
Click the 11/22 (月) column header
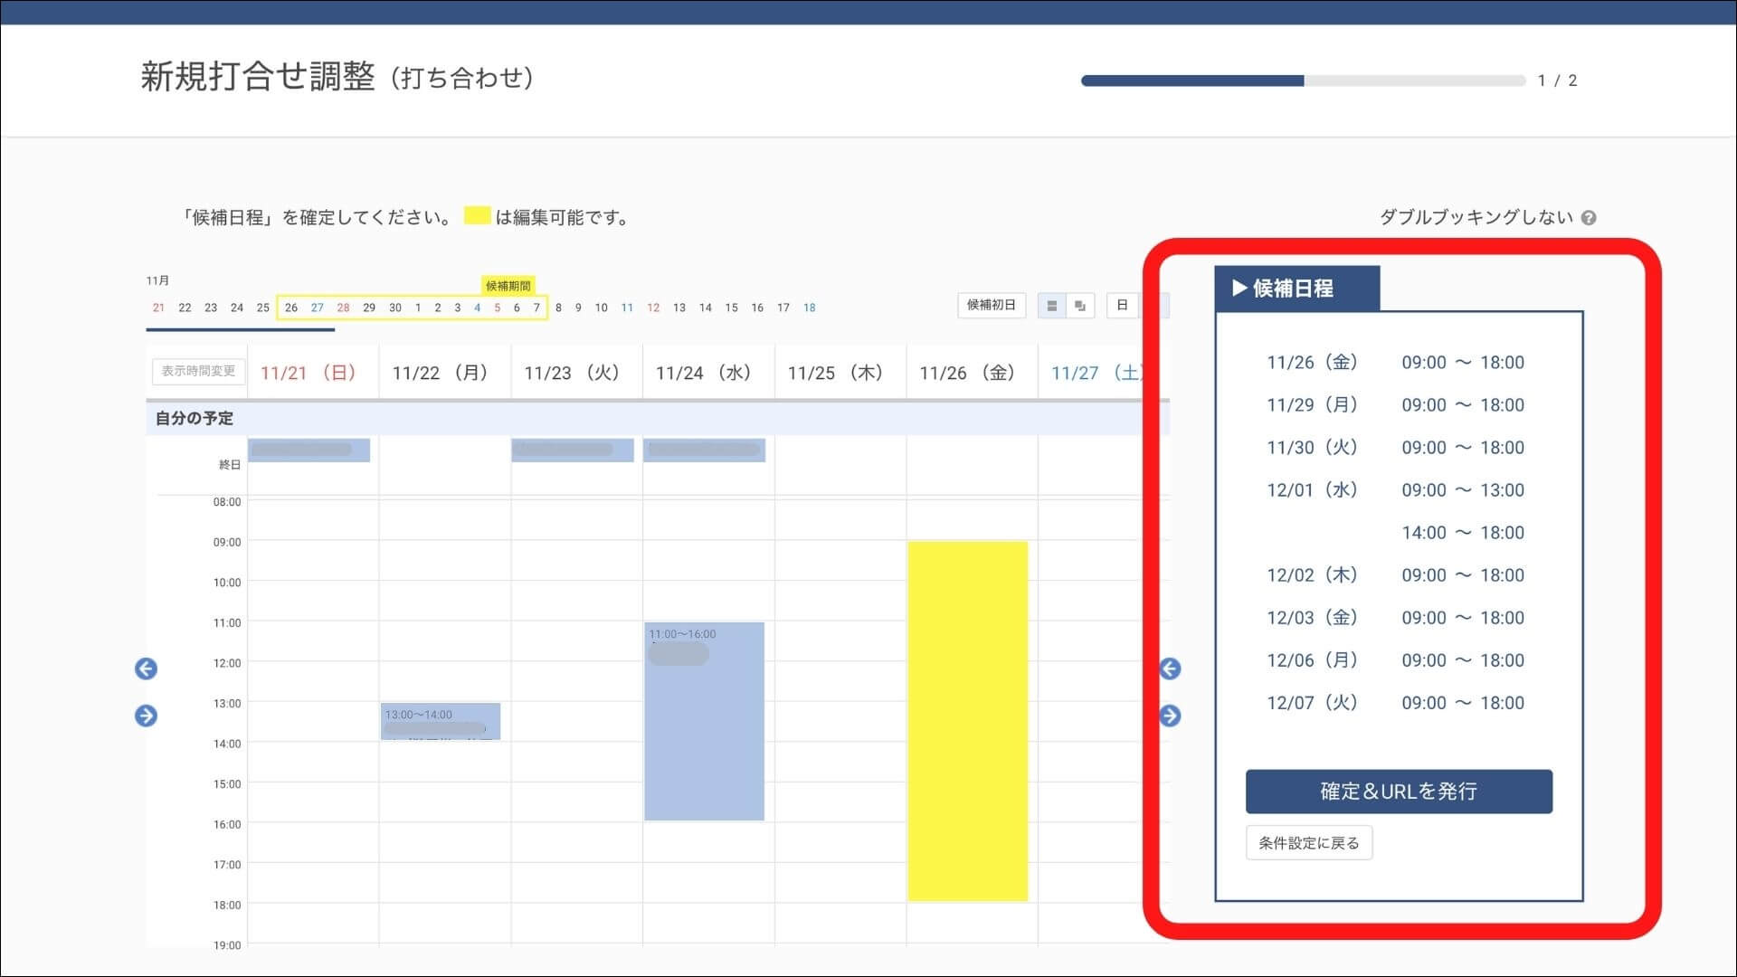tap(441, 373)
